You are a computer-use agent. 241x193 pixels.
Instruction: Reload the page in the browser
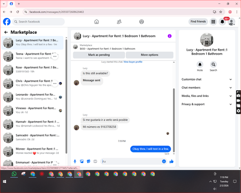point(18,12)
